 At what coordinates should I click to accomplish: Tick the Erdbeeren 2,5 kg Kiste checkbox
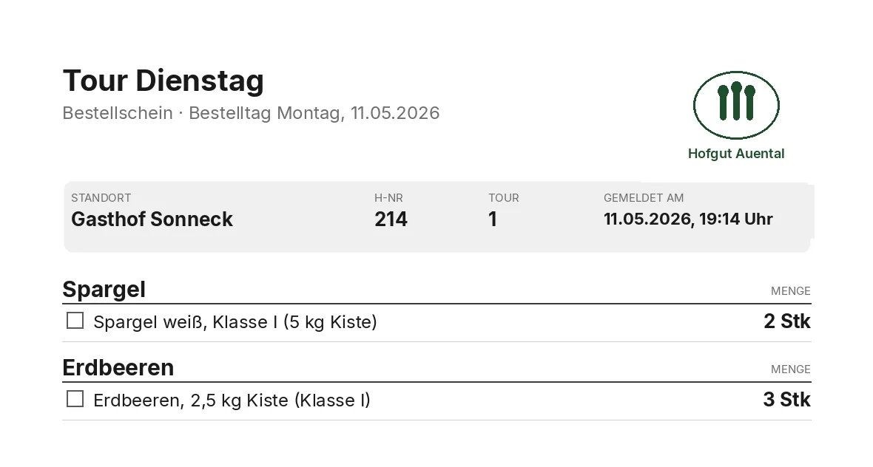pos(75,399)
